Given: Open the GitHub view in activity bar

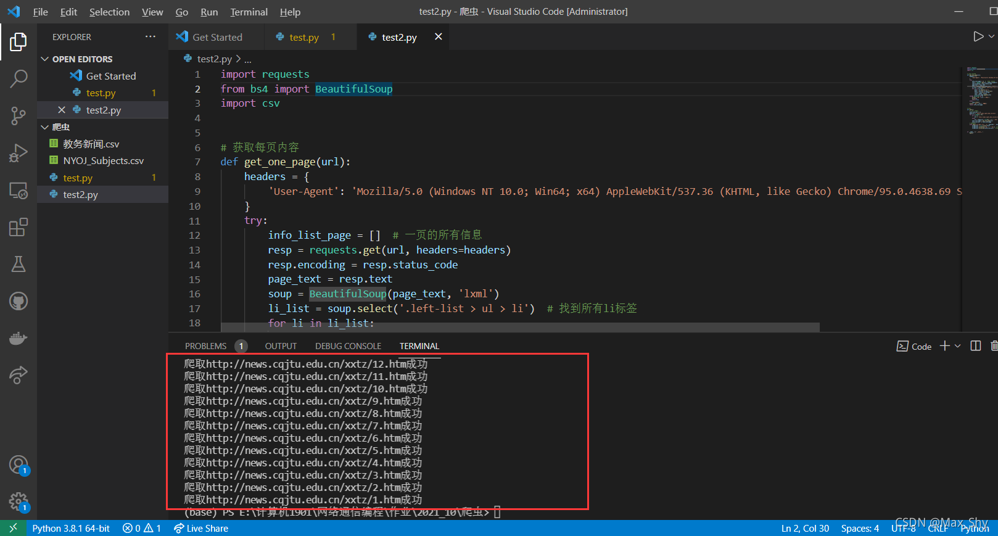Looking at the screenshot, I should pyautogui.click(x=19, y=301).
